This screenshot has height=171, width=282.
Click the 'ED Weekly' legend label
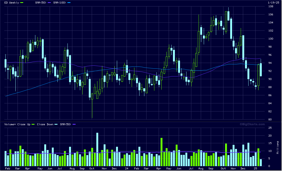[x=12, y=3]
